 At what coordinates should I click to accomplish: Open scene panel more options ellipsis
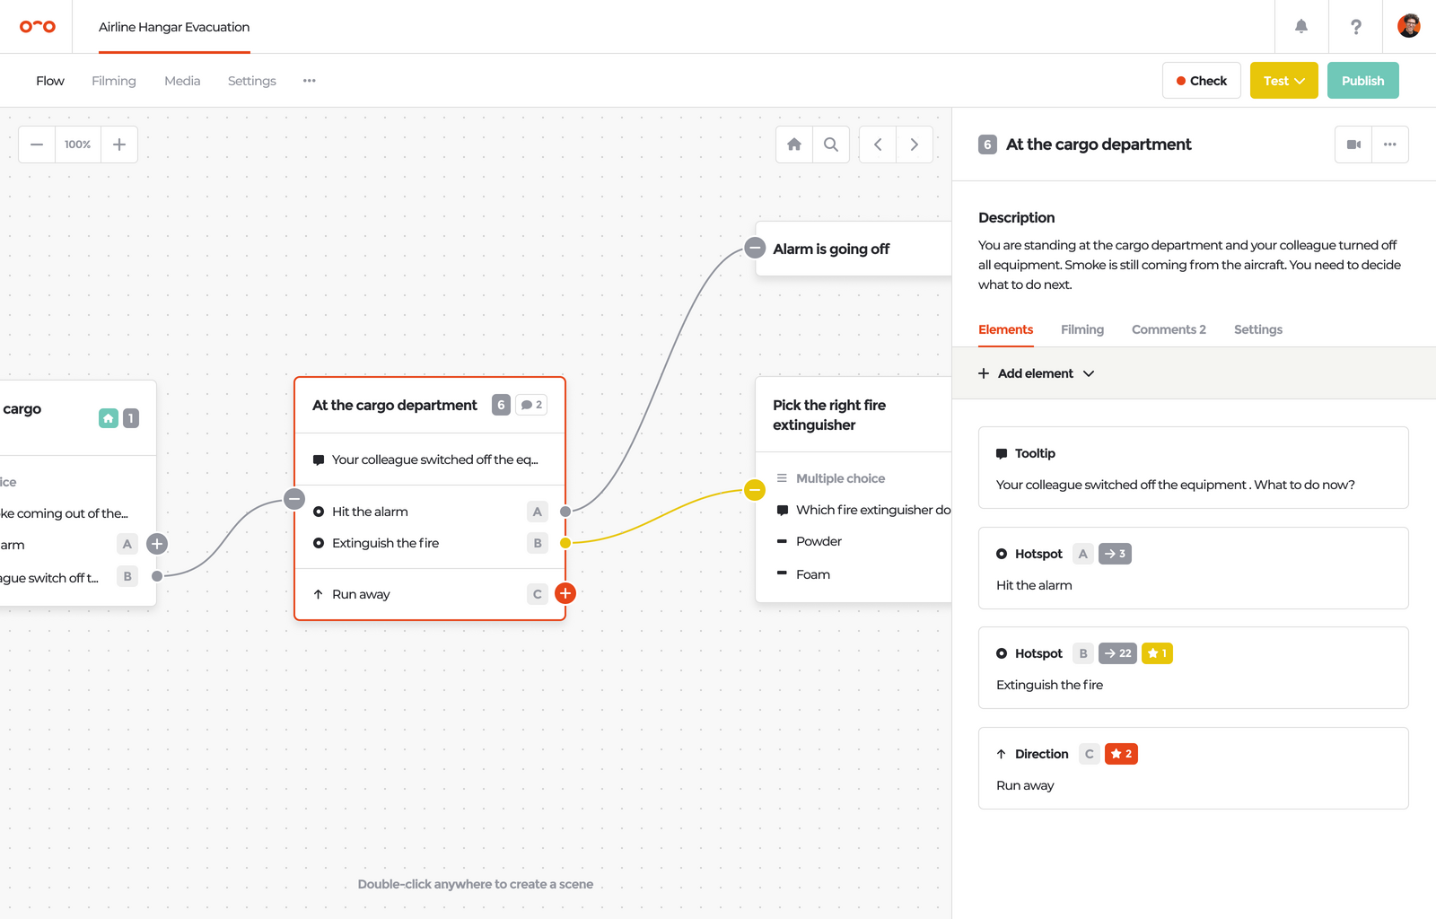1389,144
